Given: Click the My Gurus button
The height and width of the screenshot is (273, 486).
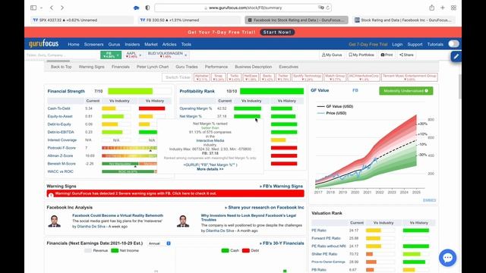Looking at the screenshot, I should (332, 55).
